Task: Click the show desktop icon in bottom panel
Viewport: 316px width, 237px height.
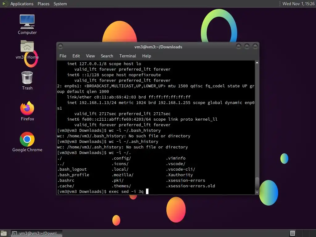Action: [4, 233]
